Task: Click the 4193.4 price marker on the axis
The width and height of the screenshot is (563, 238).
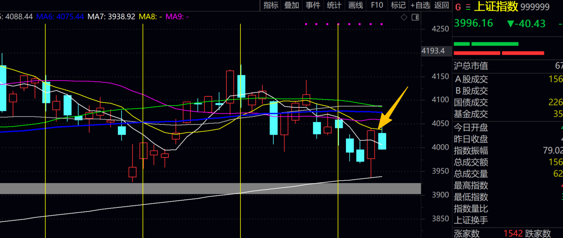Action: [436, 51]
